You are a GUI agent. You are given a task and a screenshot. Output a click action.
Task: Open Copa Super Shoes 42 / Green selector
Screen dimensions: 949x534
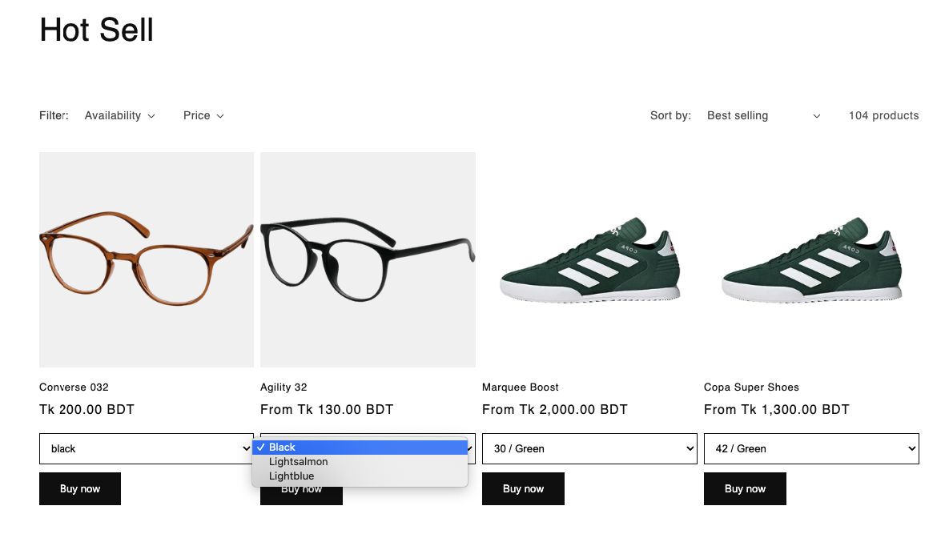pos(810,448)
